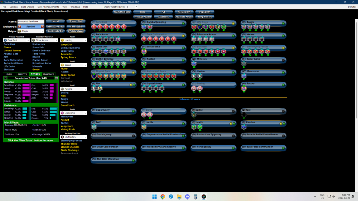Click Boxing's level 43 enhancement slot
Viewport: 358px width, 201px height.
200,88
